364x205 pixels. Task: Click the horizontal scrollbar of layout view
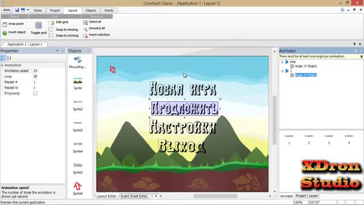[x=216, y=196]
